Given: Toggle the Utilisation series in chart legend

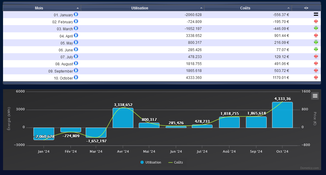Looking at the screenshot, I should point(151,162).
